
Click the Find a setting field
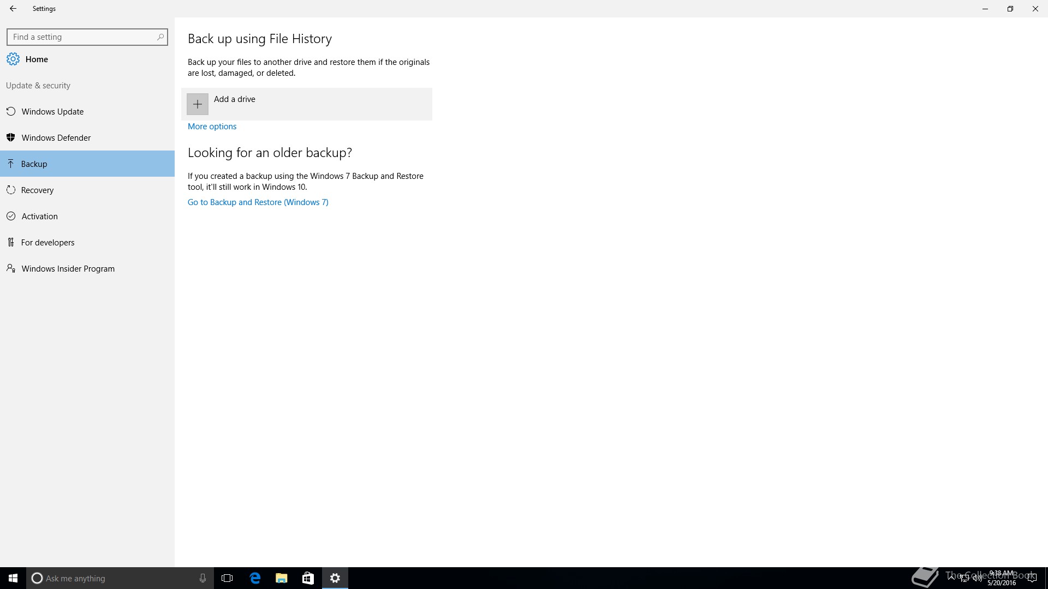click(x=87, y=37)
